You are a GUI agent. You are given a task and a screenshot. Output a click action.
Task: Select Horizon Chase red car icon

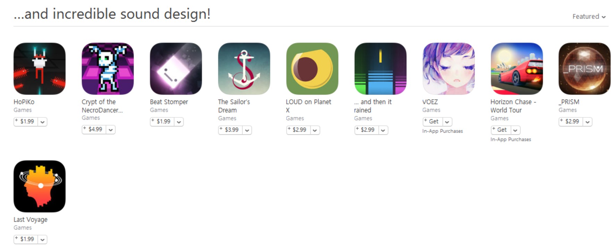click(x=517, y=69)
